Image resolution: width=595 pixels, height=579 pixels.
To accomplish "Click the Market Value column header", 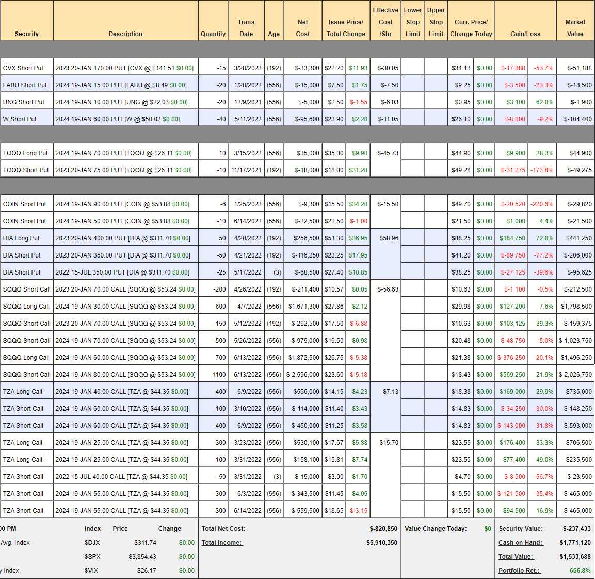I will tap(575, 28).
